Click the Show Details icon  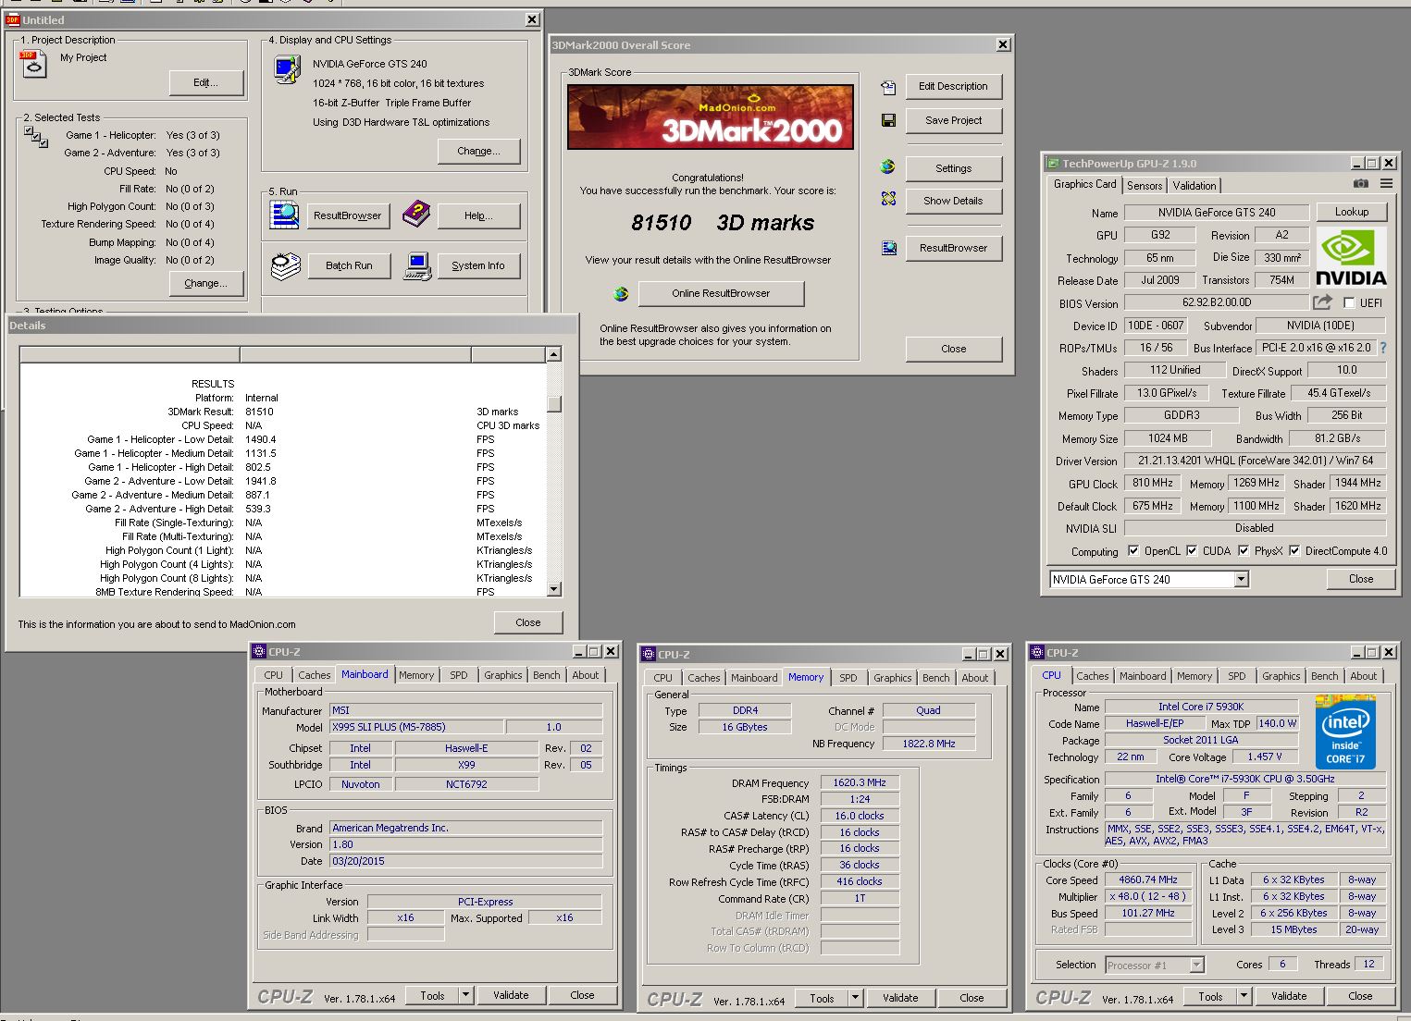[x=888, y=199]
